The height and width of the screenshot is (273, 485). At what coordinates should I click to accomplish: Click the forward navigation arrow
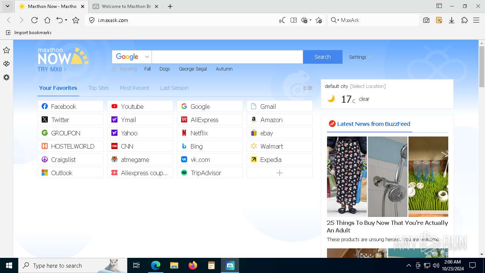[x=22, y=20]
